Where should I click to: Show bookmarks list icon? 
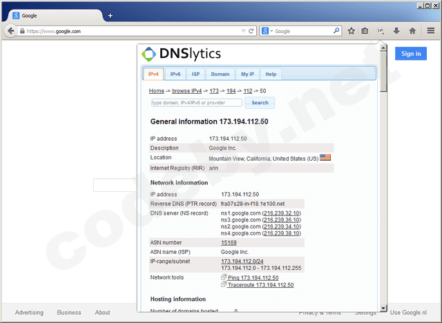click(365, 31)
